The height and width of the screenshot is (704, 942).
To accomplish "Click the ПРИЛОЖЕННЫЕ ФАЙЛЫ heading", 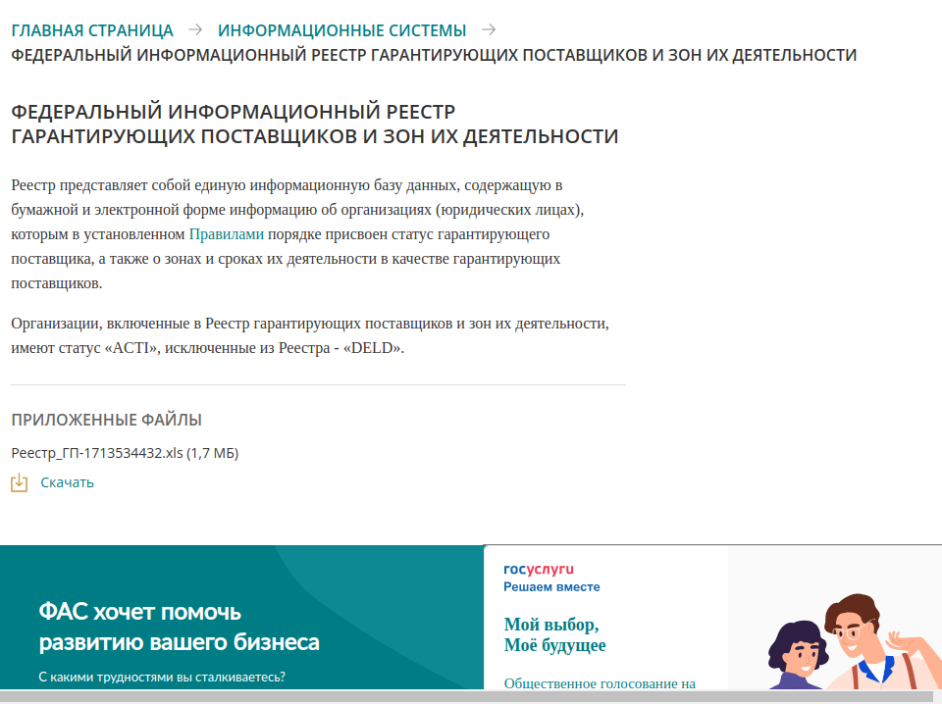I will pyautogui.click(x=106, y=420).
